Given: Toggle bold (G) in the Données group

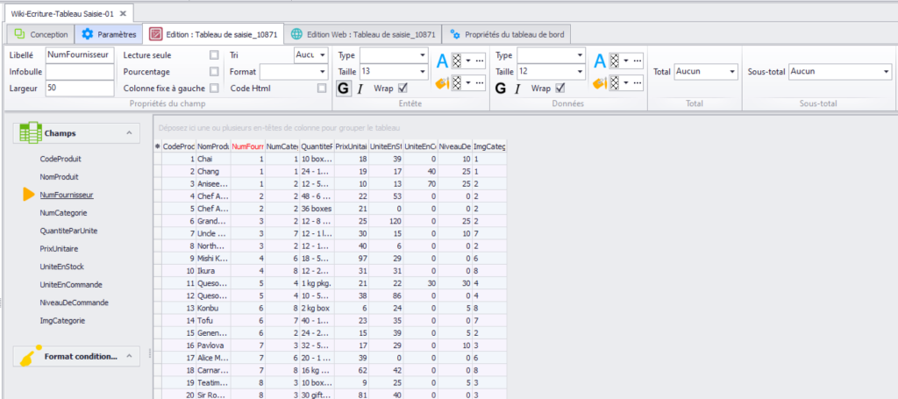Looking at the screenshot, I should pos(501,89).
